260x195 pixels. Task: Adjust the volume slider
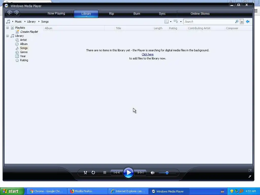point(167,173)
